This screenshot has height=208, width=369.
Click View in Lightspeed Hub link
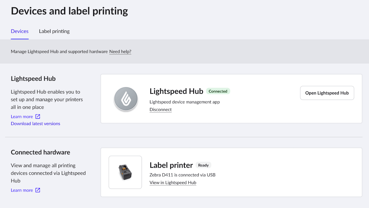(x=173, y=183)
